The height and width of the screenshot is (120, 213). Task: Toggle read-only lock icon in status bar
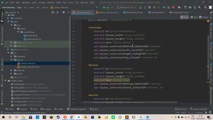click(206, 113)
